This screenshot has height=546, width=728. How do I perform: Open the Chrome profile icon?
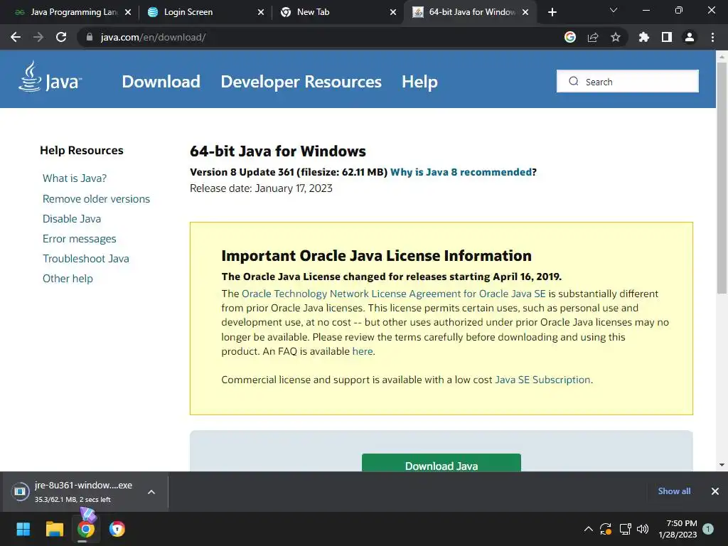(690, 37)
